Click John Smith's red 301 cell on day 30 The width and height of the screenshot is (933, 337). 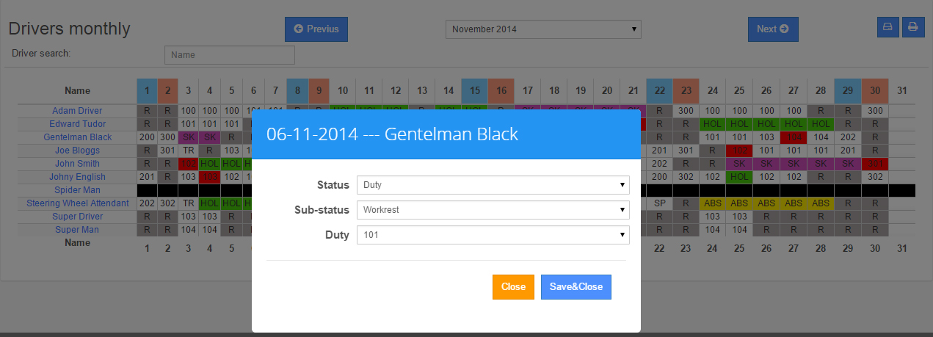coord(874,164)
